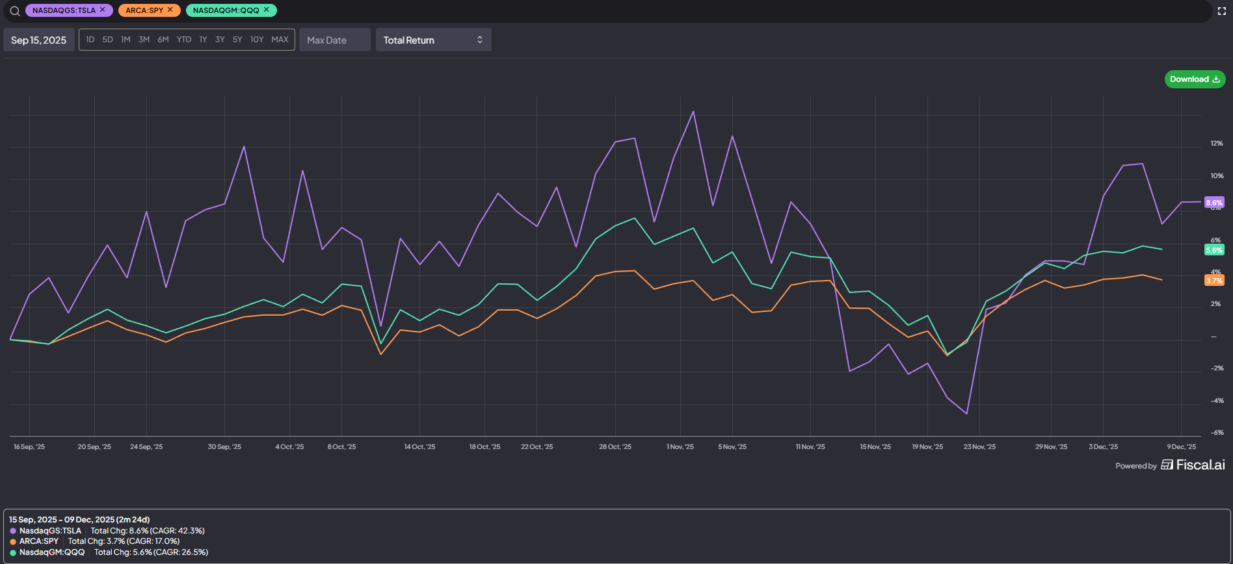1233x564 pixels.
Task: Toggle fullscreen chart view icon
Action: coord(1222,11)
